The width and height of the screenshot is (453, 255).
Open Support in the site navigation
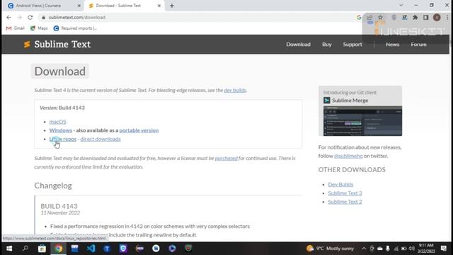(352, 44)
